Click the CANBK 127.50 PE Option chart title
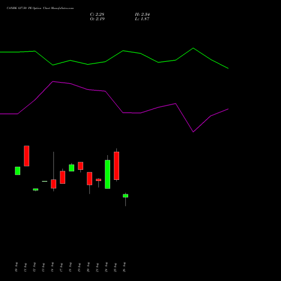 click(40, 8)
